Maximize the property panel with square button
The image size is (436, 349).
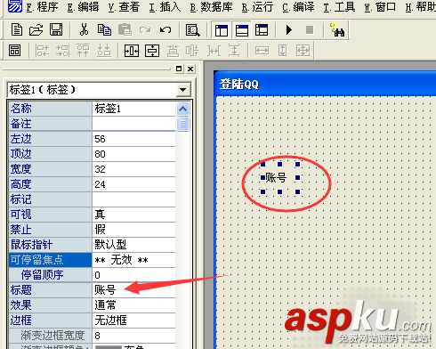(x=179, y=69)
